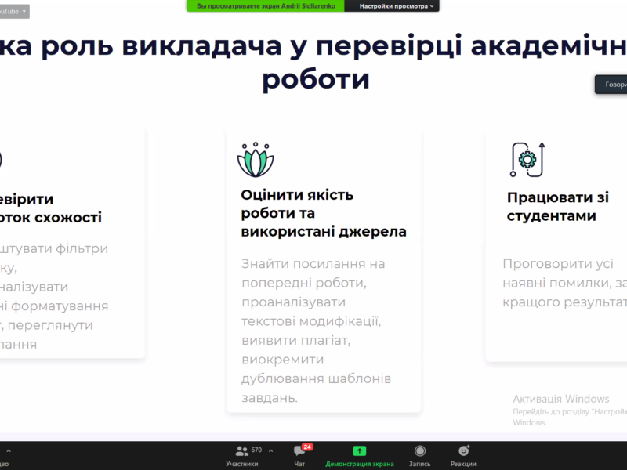This screenshot has height=470, width=627.
Task: Open the YouTube live stream dropdown
Action: (x=14, y=11)
